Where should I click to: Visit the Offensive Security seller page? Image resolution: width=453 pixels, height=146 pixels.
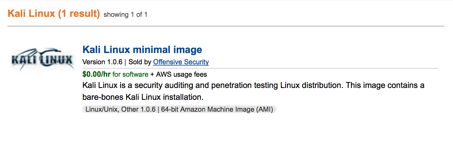(x=181, y=62)
